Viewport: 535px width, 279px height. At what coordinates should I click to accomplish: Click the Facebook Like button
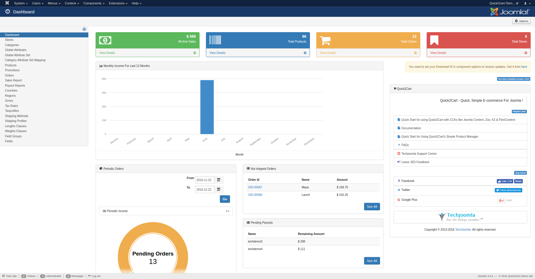click(x=505, y=181)
